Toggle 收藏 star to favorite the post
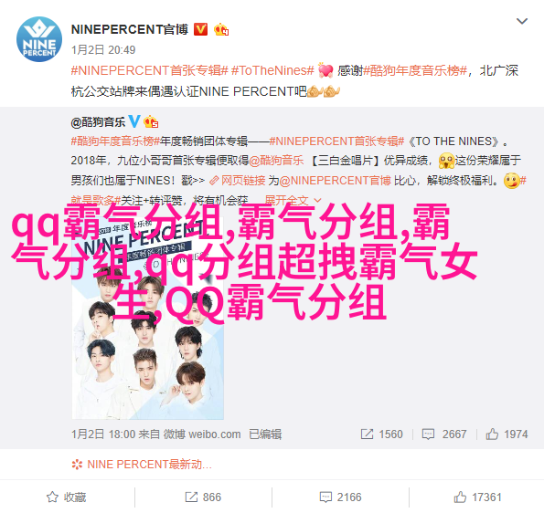Screen dimensions: 544x513 pos(66,497)
